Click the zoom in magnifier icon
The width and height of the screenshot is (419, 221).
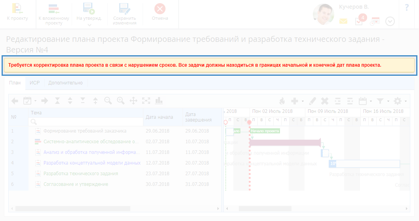pyautogui.click(x=121, y=101)
